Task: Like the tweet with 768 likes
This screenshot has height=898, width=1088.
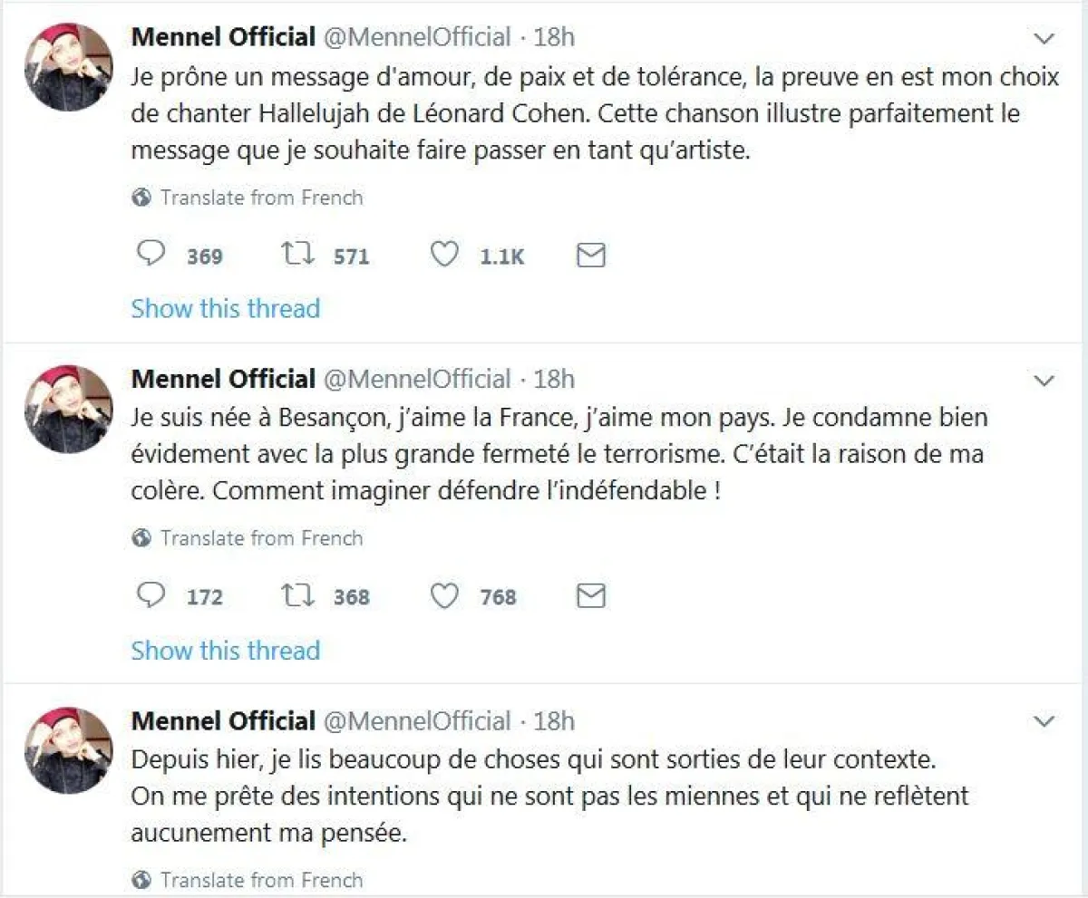Action: tap(444, 596)
